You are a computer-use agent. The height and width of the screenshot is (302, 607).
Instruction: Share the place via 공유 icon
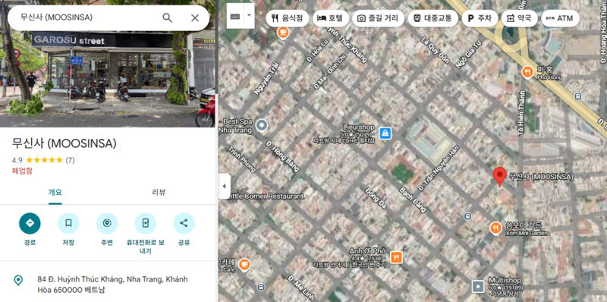(184, 223)
